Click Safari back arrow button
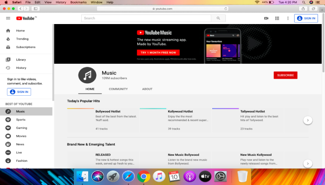325x185 pixels. [x=20, y=8]
